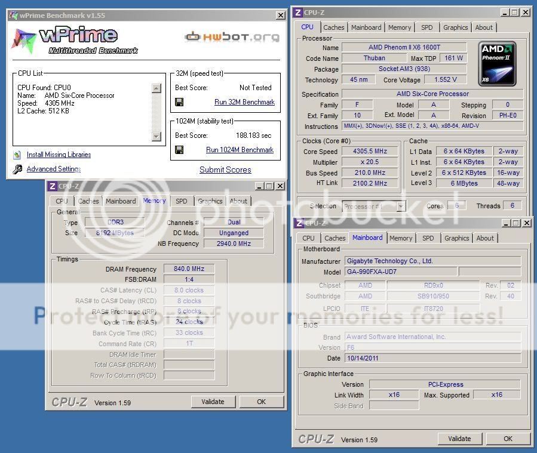
Task: Switch to the About tab in the CPU-Z memory window
Action: click(x=238, y=201)
